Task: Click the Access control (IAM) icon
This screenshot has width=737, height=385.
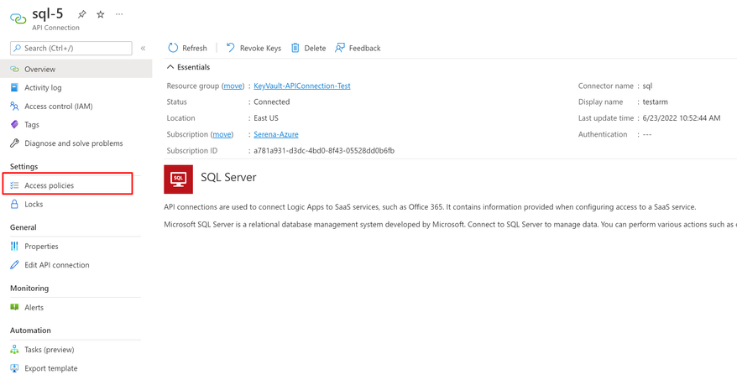Action: click(14, 107)
